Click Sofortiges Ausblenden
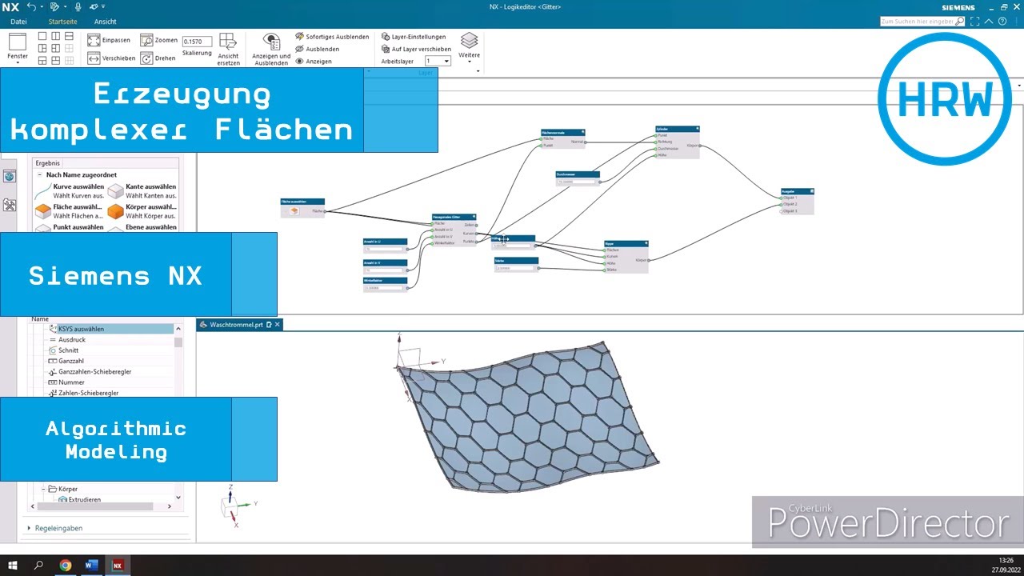 [x=332, y=37]
